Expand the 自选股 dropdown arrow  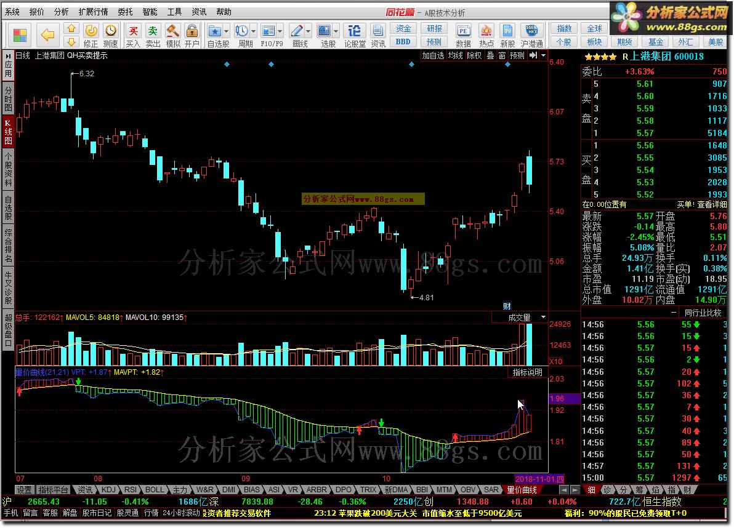point(226,31)
